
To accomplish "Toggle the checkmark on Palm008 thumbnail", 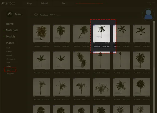I will tap(54, 52).
